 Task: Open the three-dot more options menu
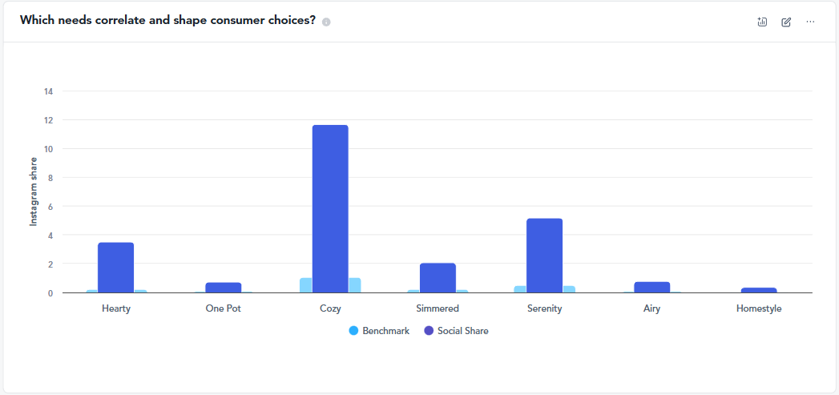[x=810, y=22]
